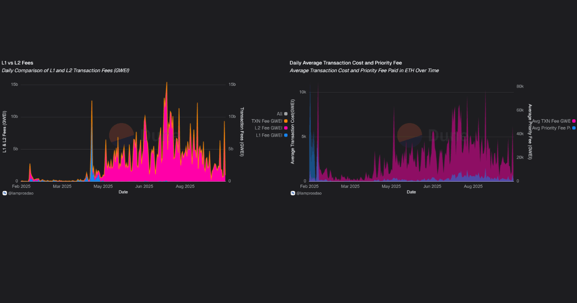Open the TXN Fee GWEI legend entry

coord(267,121)
